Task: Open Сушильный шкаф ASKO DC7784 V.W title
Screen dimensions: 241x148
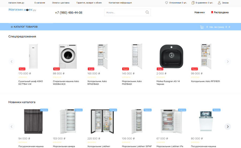Action: [31, 83]
